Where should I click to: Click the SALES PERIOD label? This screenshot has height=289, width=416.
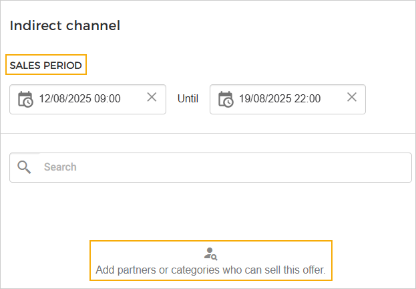(x=46, y=66)
